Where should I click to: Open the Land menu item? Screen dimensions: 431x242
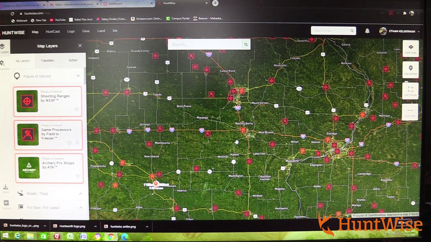coord(101,31)
